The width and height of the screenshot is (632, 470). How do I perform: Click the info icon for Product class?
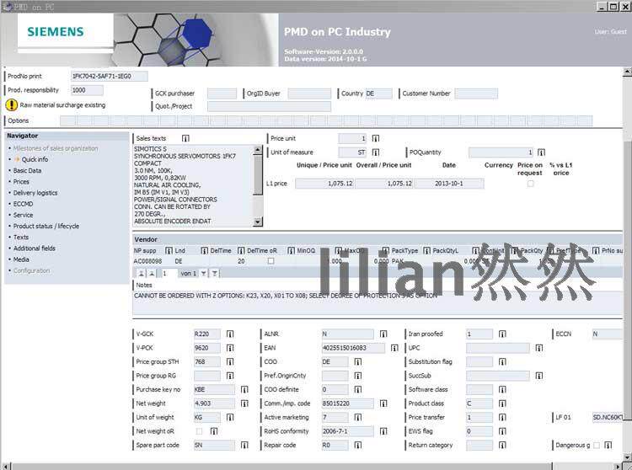(x=502, y=403)
